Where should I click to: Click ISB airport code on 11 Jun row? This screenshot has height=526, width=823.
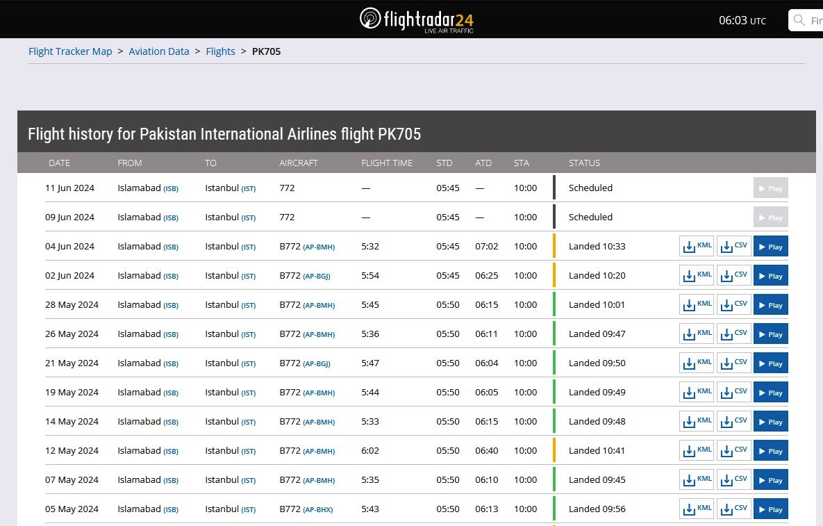[171, 189]
